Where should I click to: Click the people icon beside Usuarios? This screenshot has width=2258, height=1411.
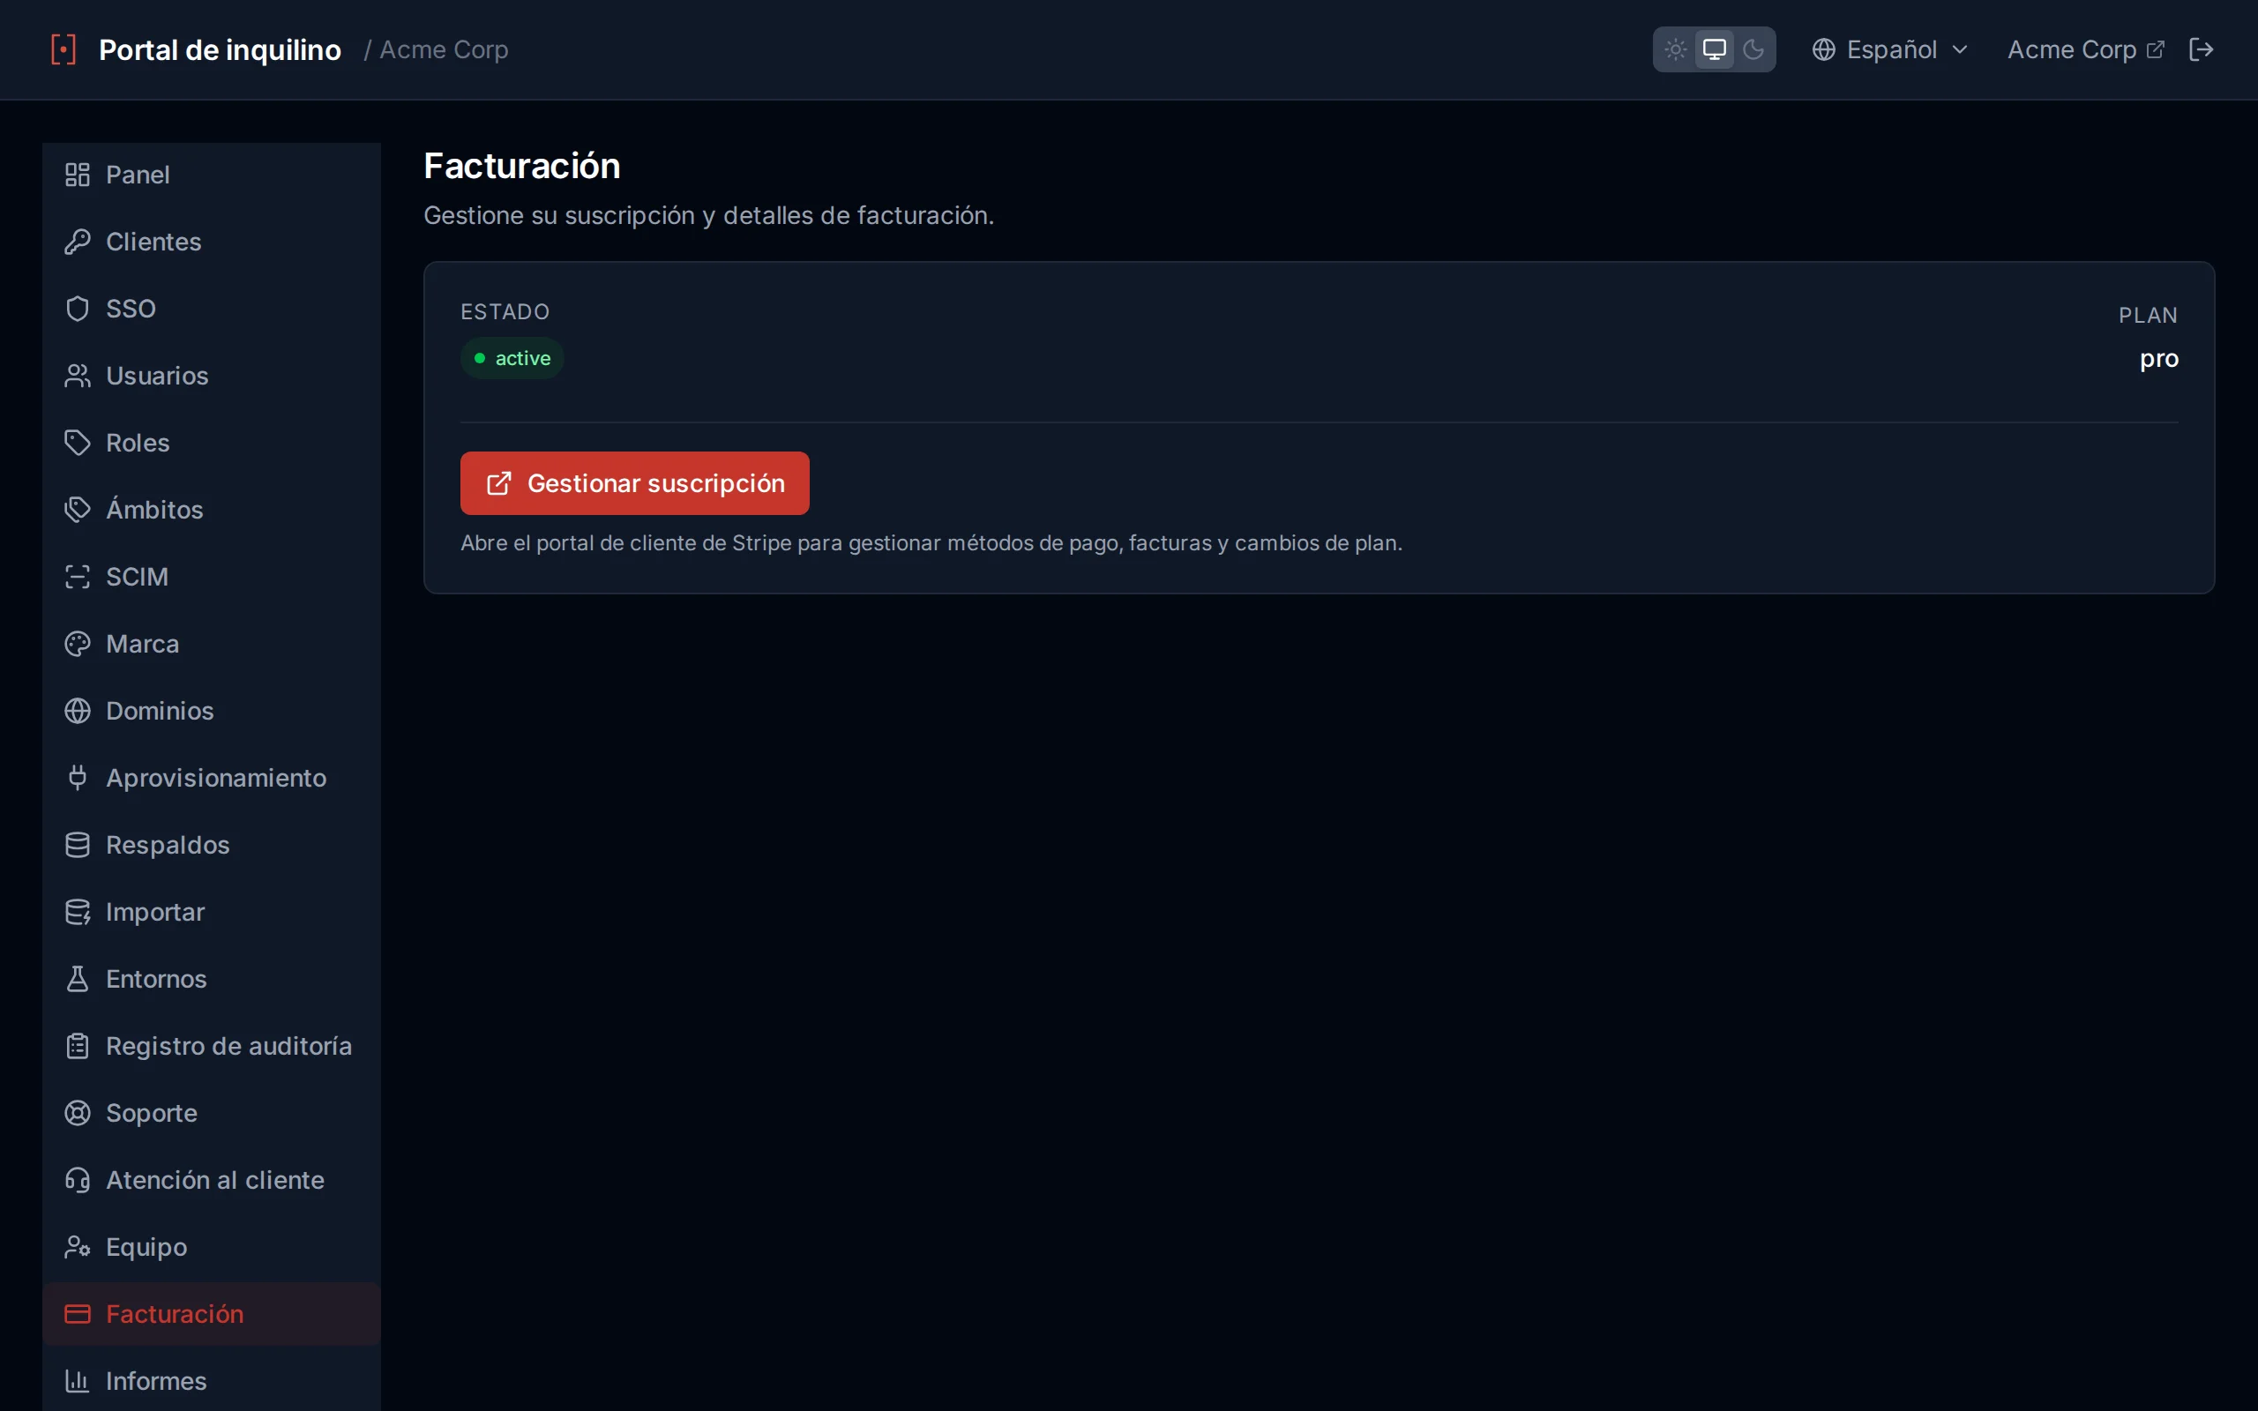click(x=78, y=376)
